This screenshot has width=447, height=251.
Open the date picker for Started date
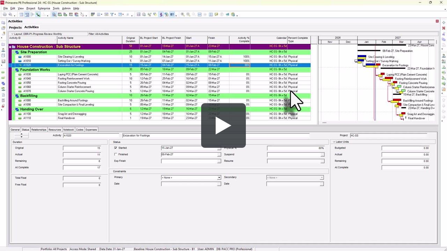point(219,148)
